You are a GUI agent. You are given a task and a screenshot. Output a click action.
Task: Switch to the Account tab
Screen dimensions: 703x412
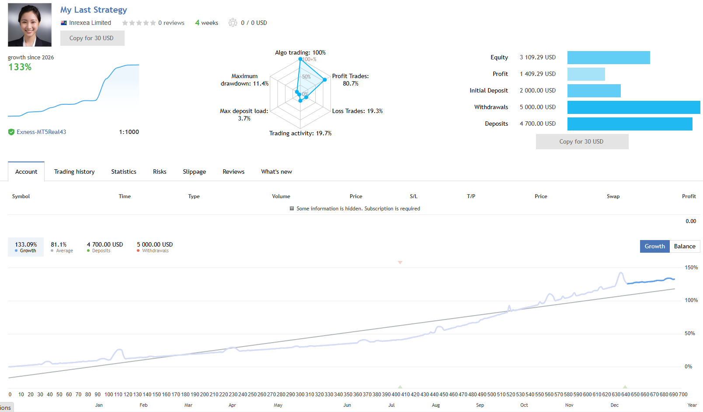click(x=26, y=172)
